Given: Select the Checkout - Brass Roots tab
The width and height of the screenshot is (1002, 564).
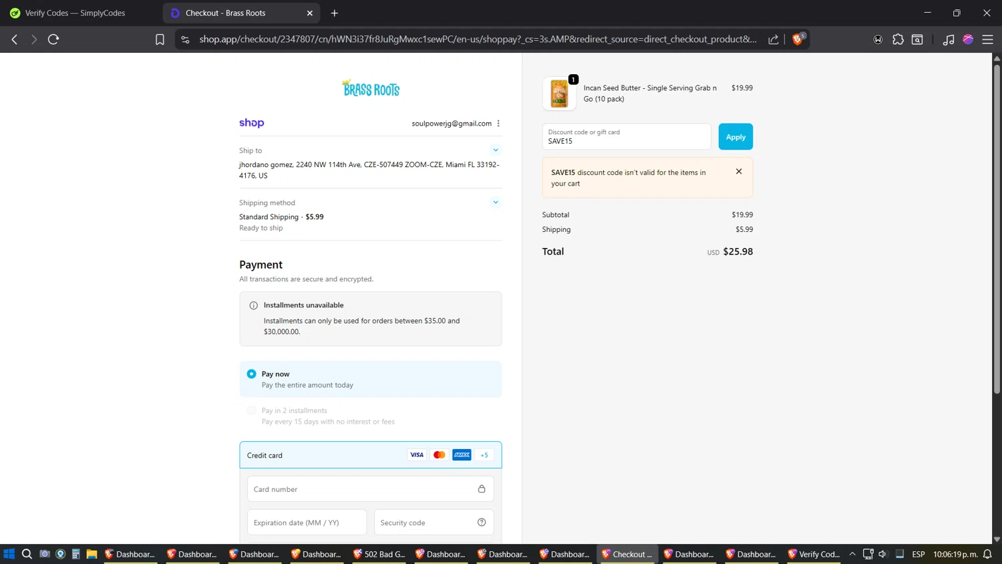Looking at the screenshot, I should click(x=241, y=13).
